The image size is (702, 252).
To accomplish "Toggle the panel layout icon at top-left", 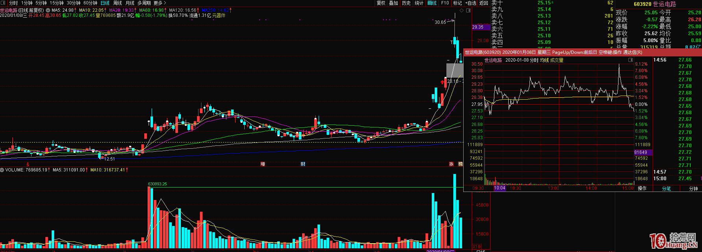I will click(x=3, y=3).
